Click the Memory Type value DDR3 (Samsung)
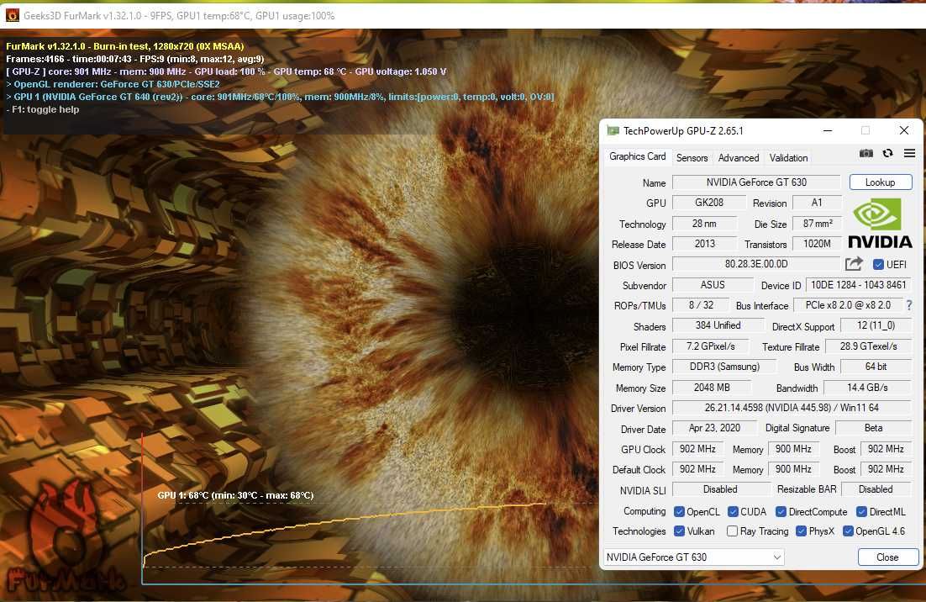This screenshot has height=602, width=926. pyautogui.click(x=724, y=367)
